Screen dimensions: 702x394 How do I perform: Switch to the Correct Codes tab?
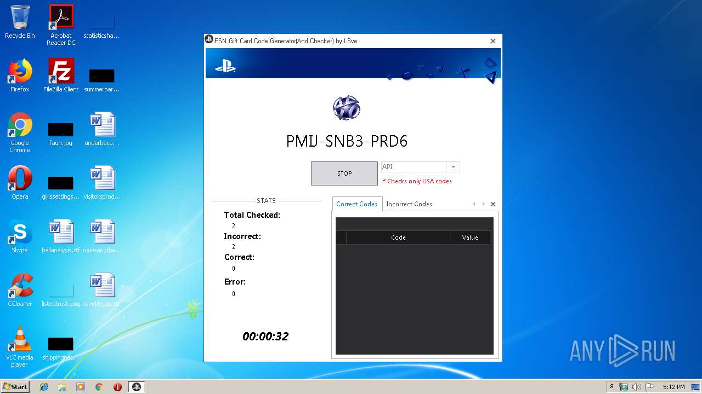click(357, 204)
